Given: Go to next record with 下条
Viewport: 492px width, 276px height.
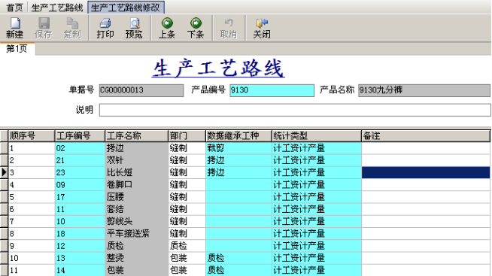Looking at the screenshot, I should pyautogui.click(x=196, y=29).
